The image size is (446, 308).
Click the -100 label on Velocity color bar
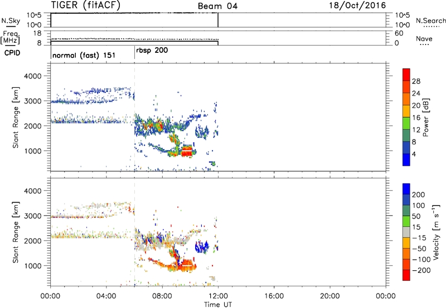click(421, 260)
